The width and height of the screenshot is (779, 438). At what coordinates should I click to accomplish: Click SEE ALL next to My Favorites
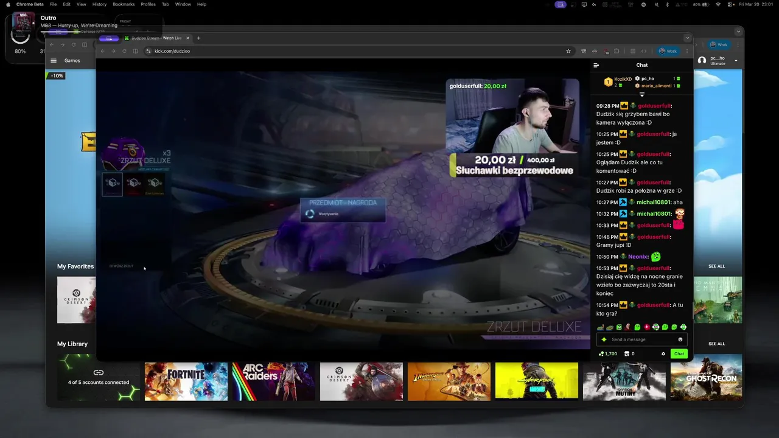pyautogui.click(x=716, y=266)
